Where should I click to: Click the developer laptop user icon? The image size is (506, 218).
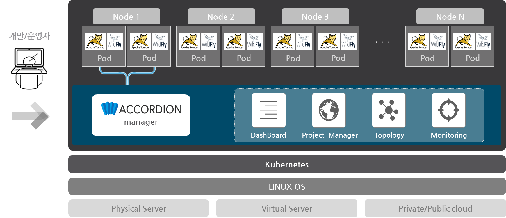tap(29, 68)
